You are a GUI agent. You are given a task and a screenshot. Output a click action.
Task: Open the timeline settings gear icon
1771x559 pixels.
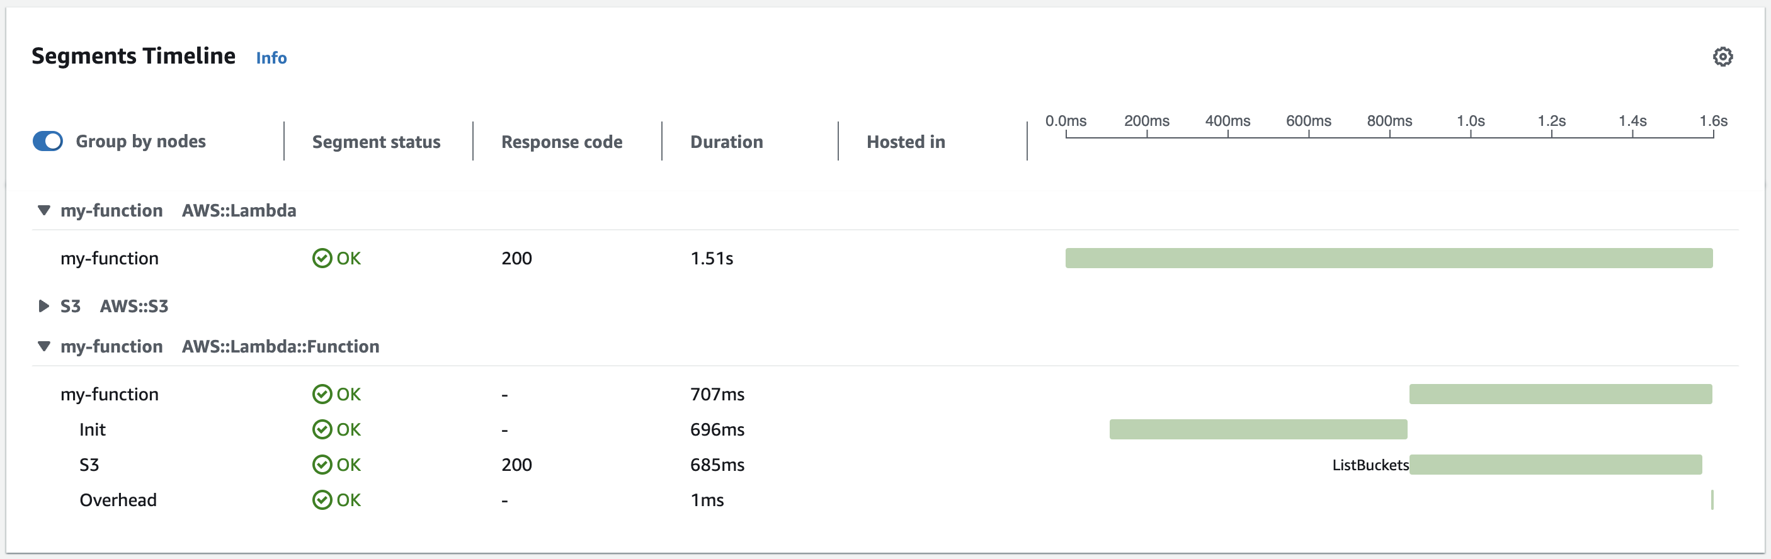1722,57
